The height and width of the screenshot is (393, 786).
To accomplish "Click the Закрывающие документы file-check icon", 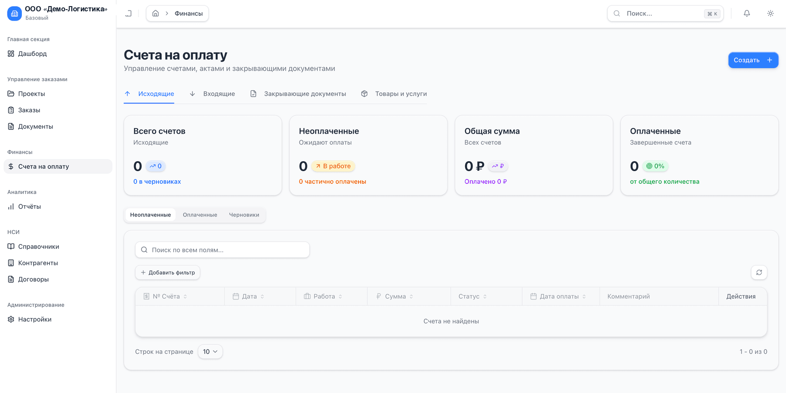I will click(x=253, y=94).
